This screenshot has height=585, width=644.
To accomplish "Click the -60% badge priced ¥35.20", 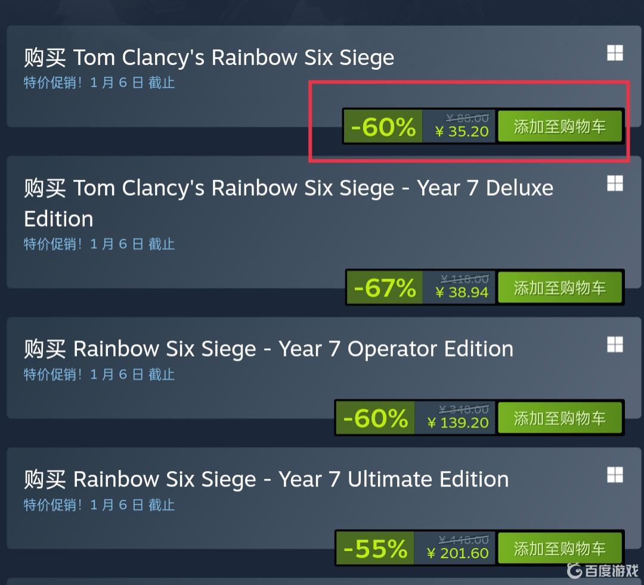I will [x=383, y=126].
